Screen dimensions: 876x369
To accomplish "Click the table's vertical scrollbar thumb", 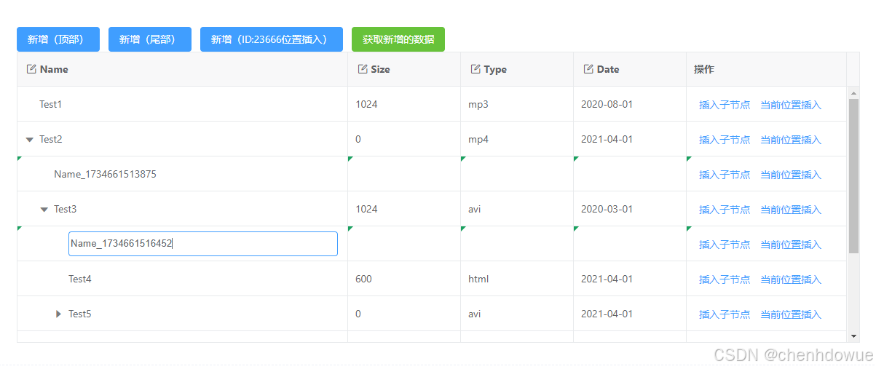I will click(x=854, y=175).
